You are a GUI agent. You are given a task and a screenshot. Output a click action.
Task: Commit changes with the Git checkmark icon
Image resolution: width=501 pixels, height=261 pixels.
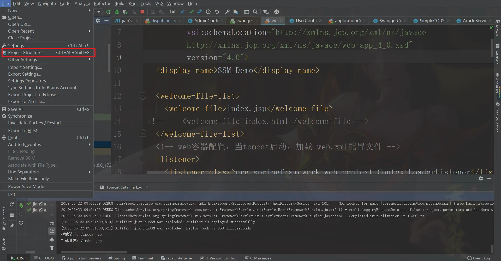point(191,12)
